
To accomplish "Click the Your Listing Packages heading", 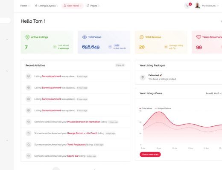I will (x=152, y=66).
